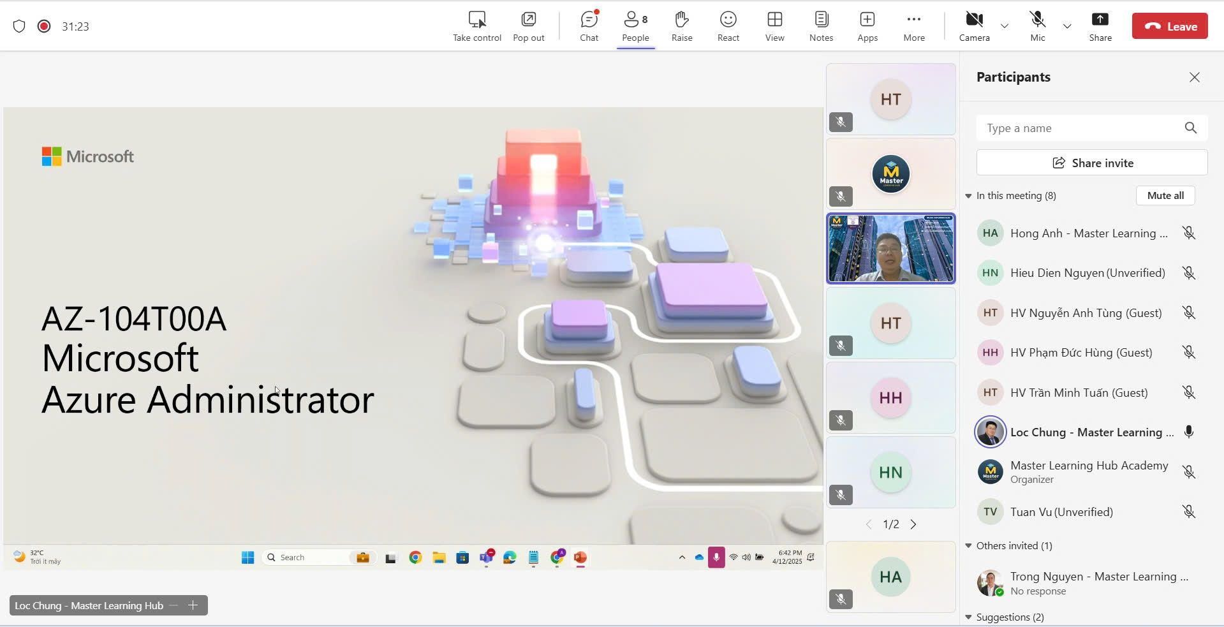
Task: Open File Explorer in shared taskbar
Action: point(439,557)
